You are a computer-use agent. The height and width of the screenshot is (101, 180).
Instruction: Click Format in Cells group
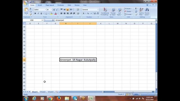[x=128, y=14]
